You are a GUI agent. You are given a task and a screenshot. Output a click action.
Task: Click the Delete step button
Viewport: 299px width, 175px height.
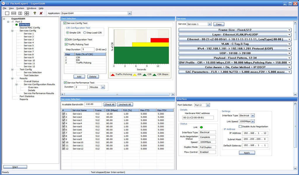pos(93,76)
